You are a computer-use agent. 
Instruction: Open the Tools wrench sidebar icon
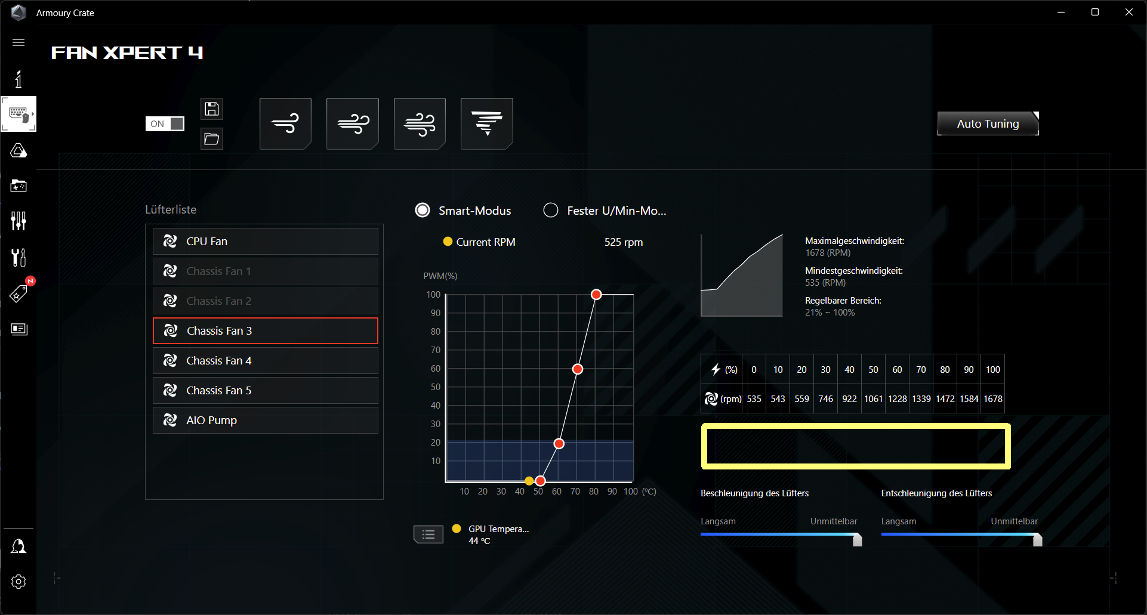18,257
